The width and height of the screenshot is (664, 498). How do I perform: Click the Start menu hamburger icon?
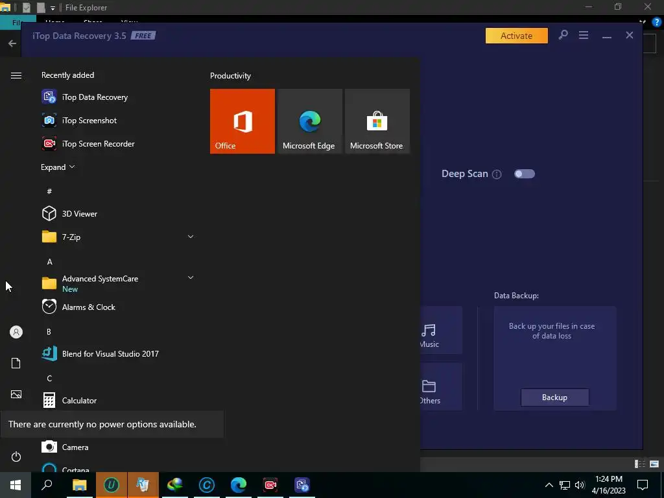16,75
